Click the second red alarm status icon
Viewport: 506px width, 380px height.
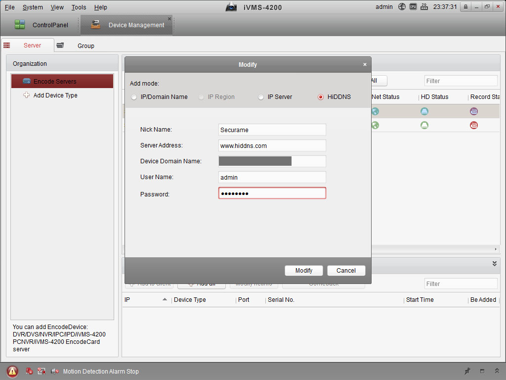point(42,371)
